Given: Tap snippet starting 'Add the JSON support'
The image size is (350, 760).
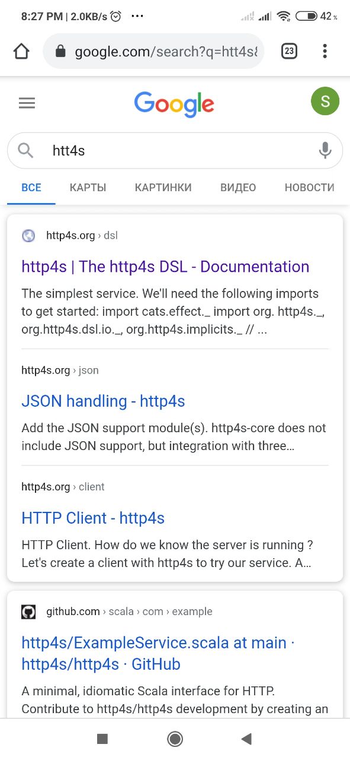Looking at the screenshot, I should [x=174, y=437].
